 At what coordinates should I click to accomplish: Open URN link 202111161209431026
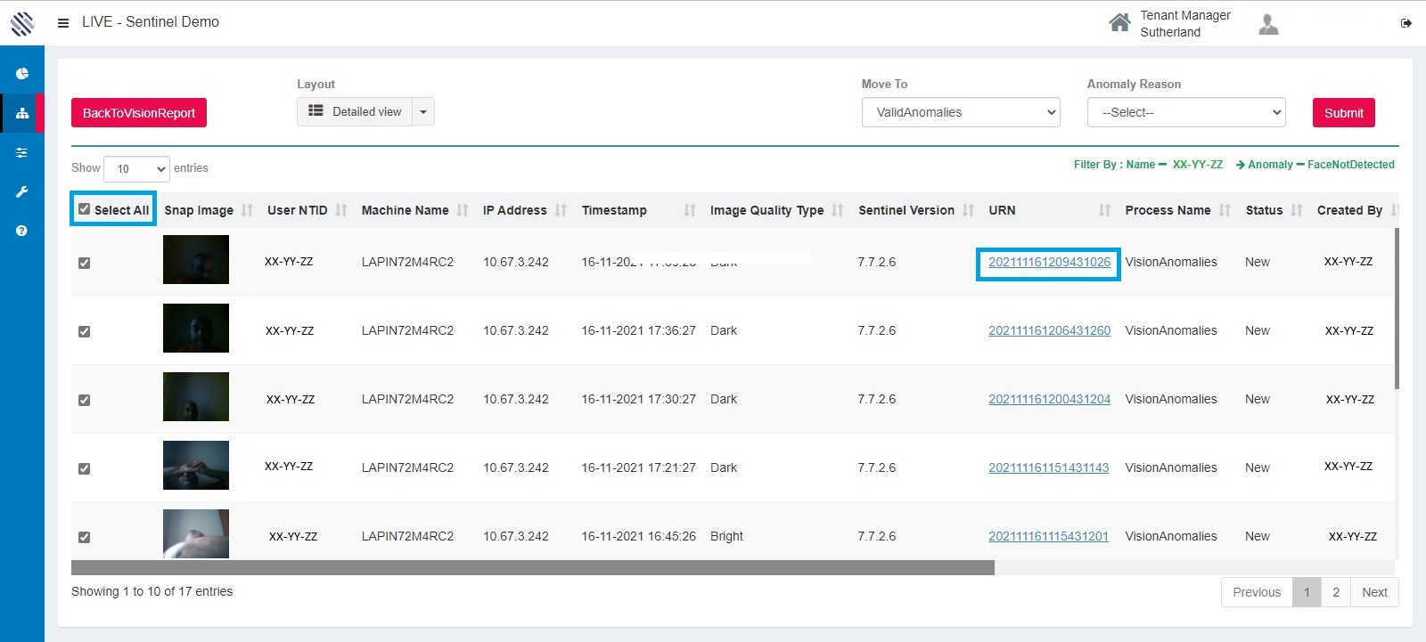coord(1049,263)
